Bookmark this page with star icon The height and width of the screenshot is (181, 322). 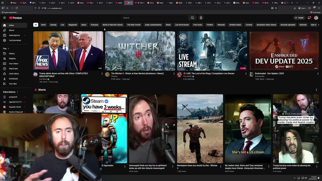[x=276, y=8]
